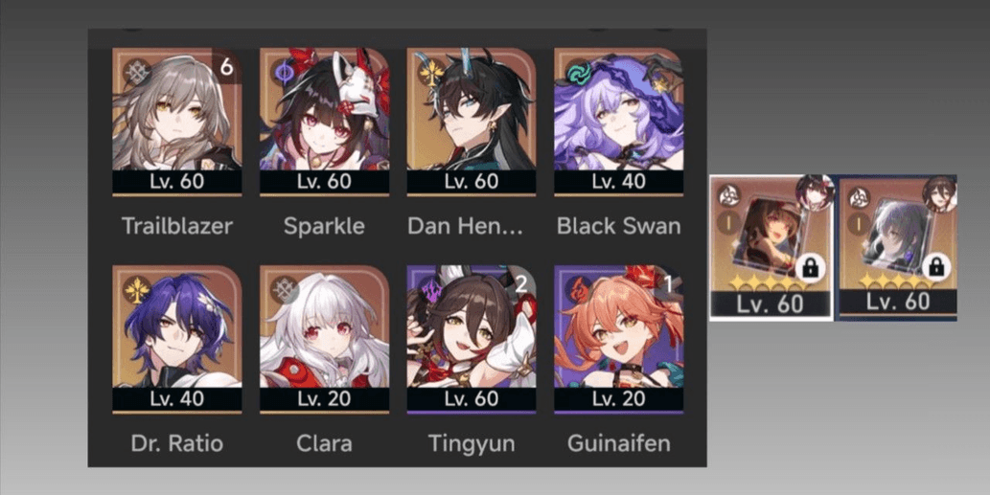The image size is (990, 495).
Task: Toggle lock on the second light cone
Action: click(x=936, y=267)
